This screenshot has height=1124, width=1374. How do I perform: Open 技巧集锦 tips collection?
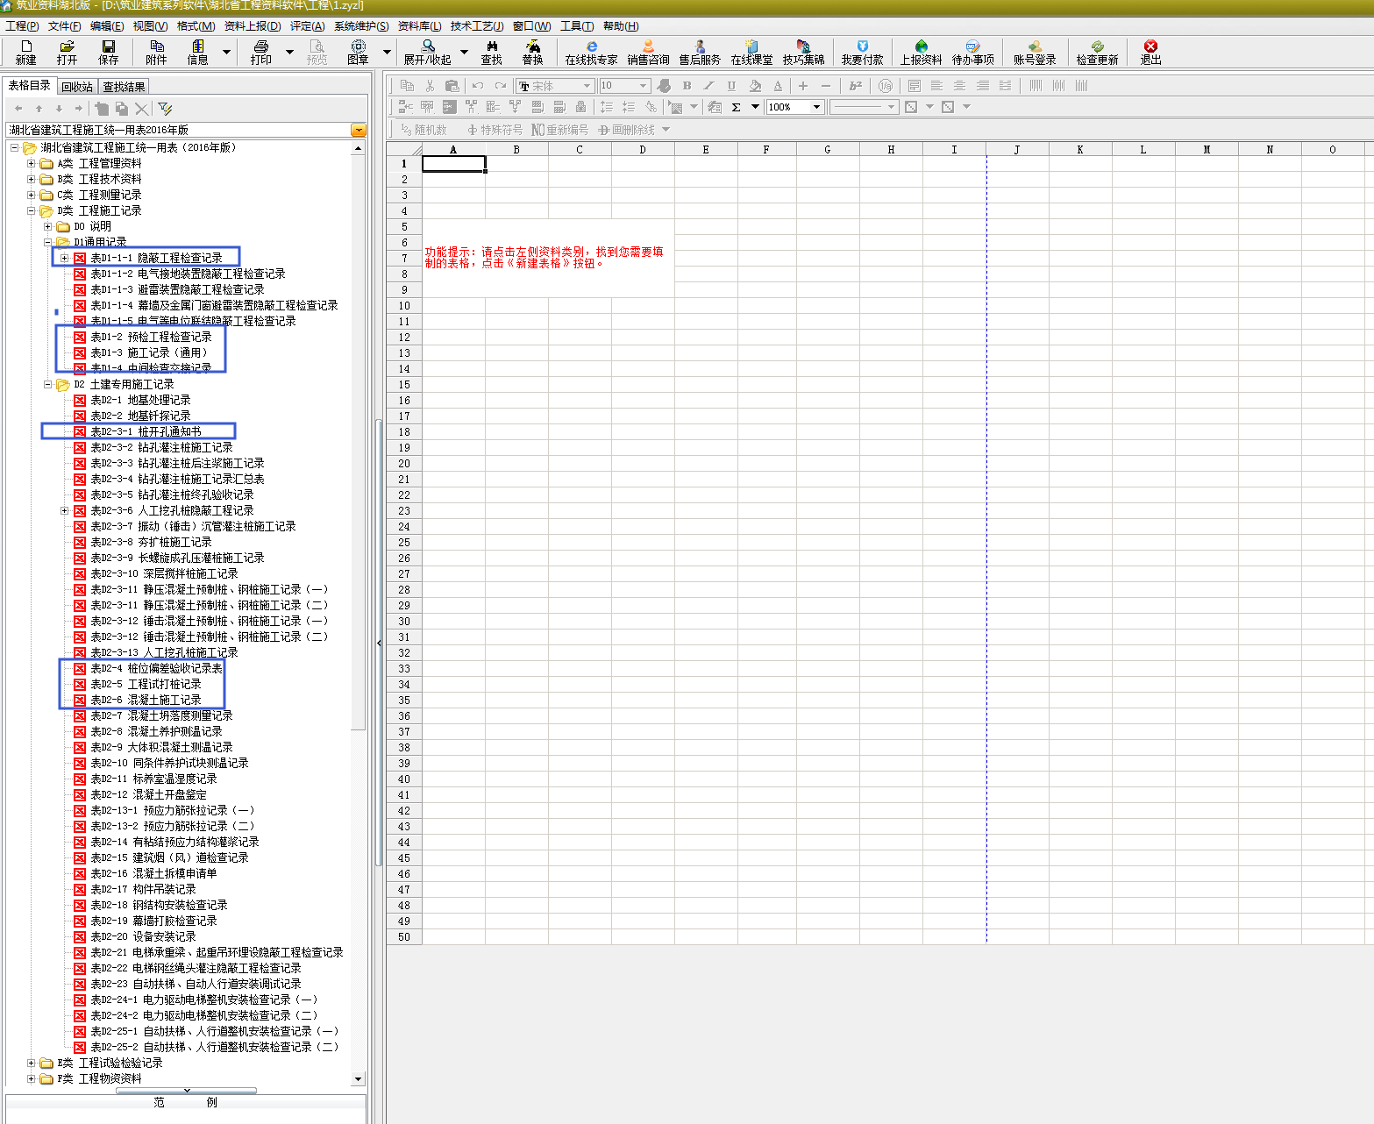coord(803,52)
